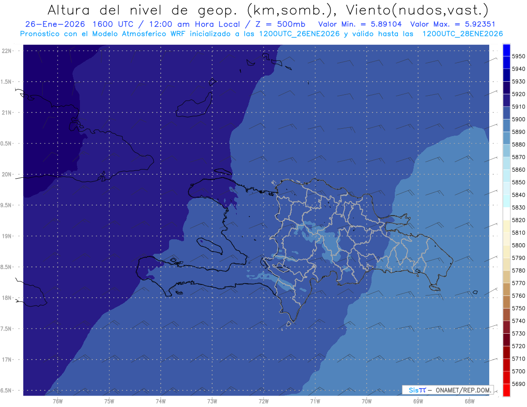527x407 pixels.
Task: Click the '18N' latitude label
Action: (7, 298)
